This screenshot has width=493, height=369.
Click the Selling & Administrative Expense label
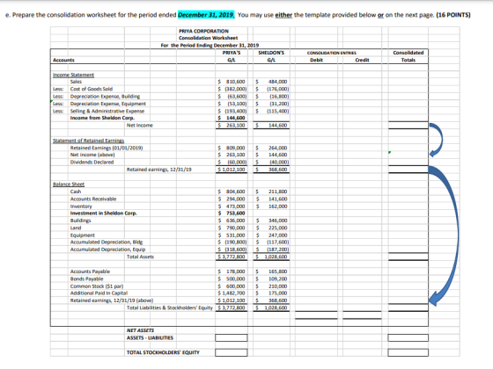tap(107, 111)
